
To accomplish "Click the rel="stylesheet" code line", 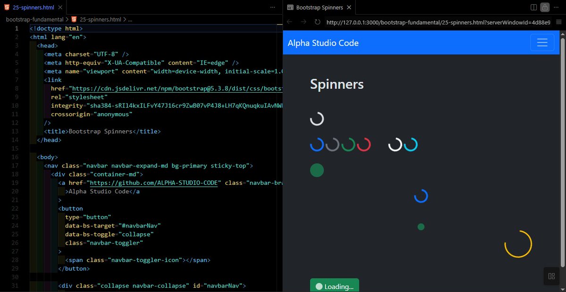I will [x=79, y=97].
